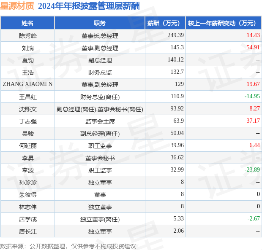Select the name 刘瑞
This screenshot has width=262, height=250.
28,48
